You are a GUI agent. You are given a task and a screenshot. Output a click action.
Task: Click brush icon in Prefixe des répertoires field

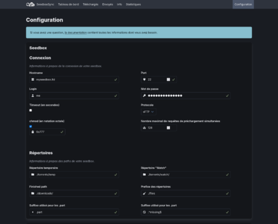pos(145,193)
